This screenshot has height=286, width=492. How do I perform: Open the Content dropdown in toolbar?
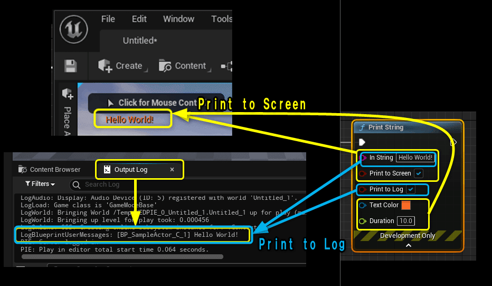point(185,66)
